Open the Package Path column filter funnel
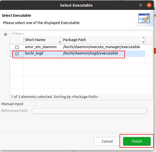Viewport: 156px width, 152px height. coord(143,42)
